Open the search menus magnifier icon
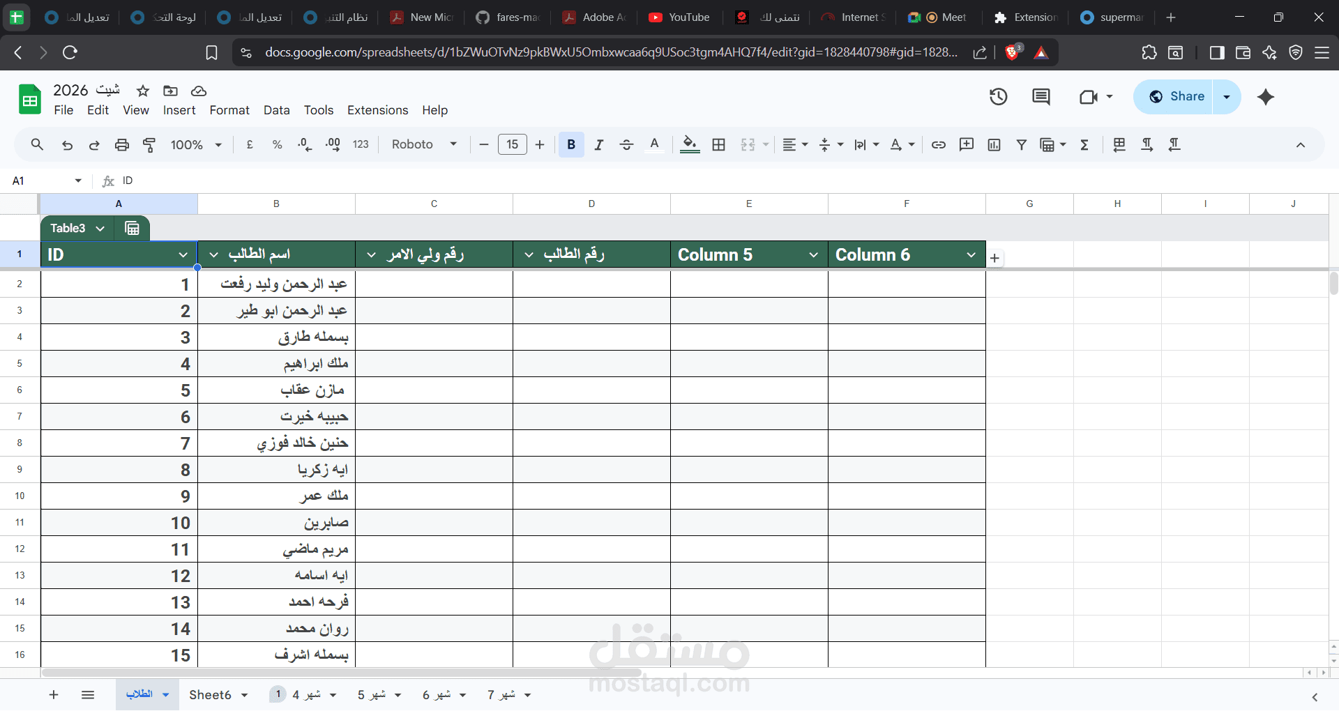This screenshot has height=711, width=1339. [38, 144]
